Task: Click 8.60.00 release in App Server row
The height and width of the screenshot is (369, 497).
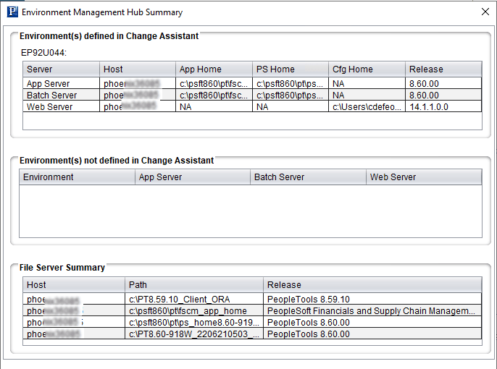Action: [443, 83]
